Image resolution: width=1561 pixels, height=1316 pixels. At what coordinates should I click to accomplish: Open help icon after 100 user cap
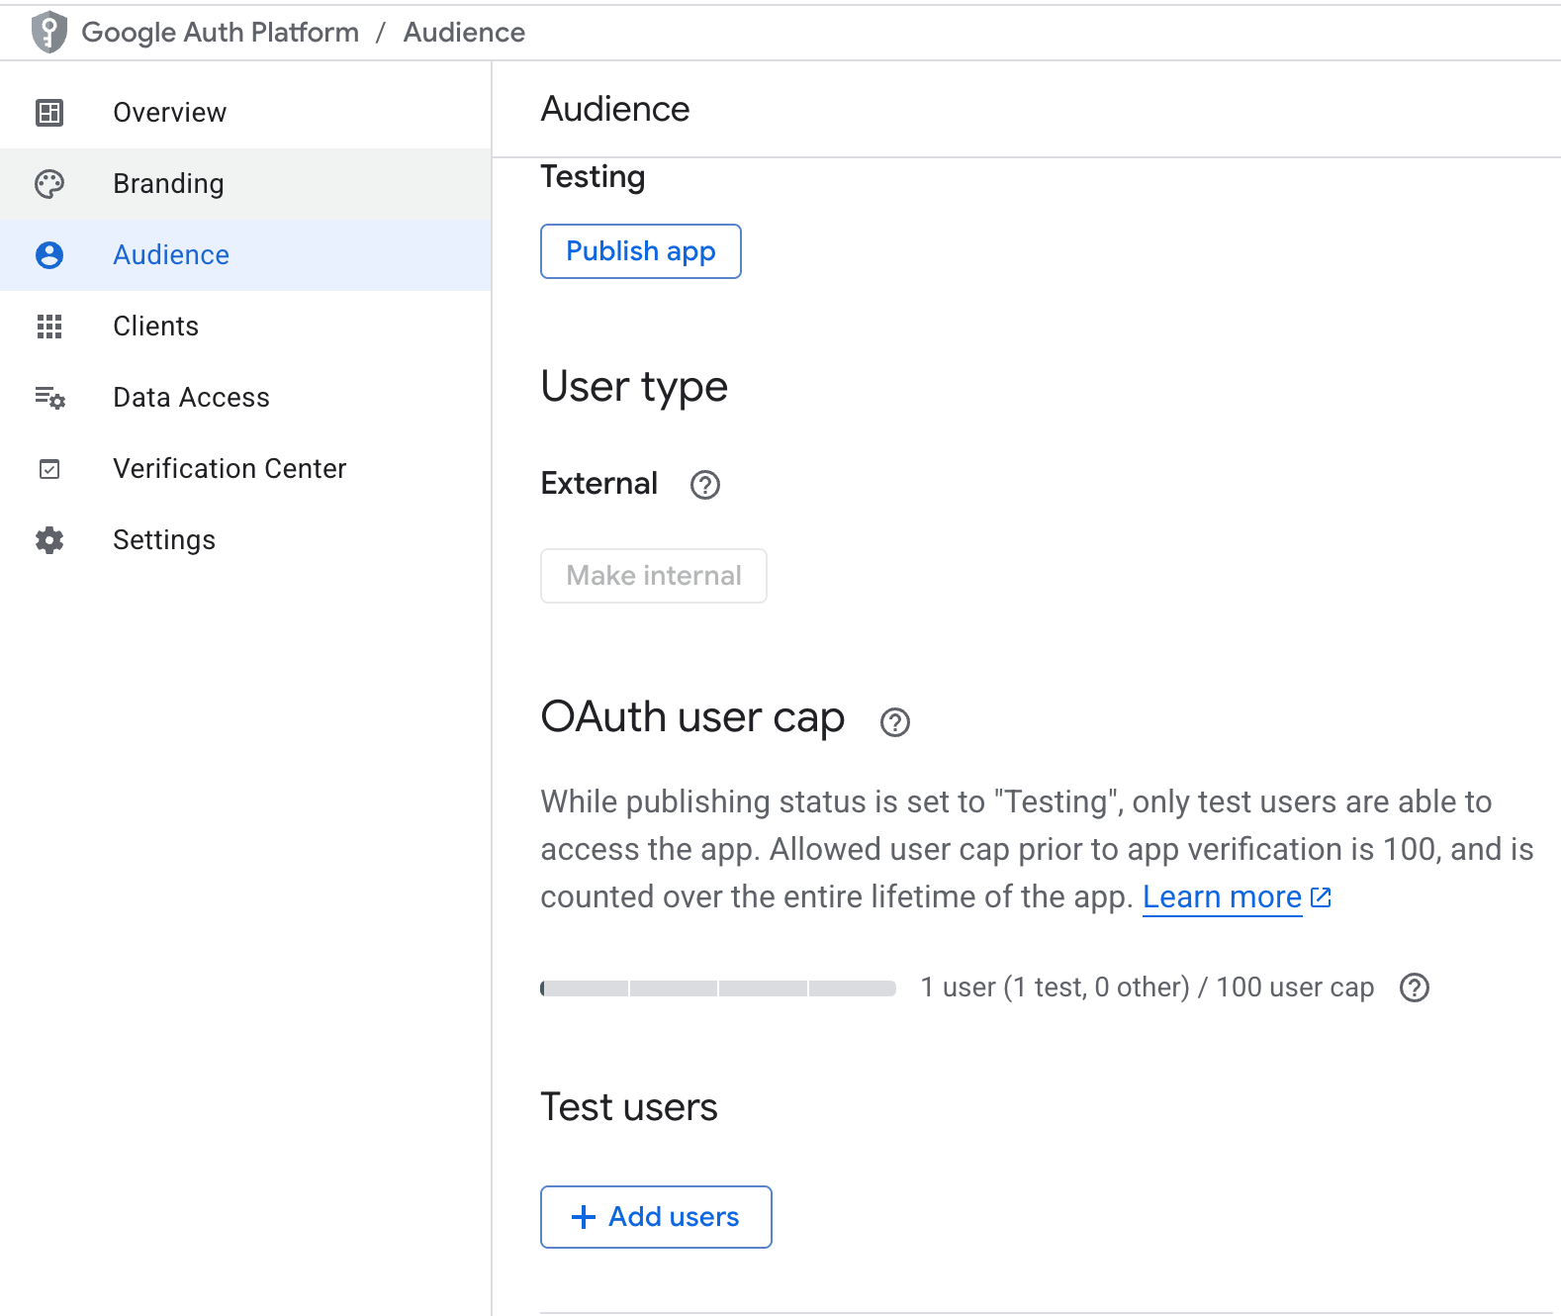point(1415,987)
